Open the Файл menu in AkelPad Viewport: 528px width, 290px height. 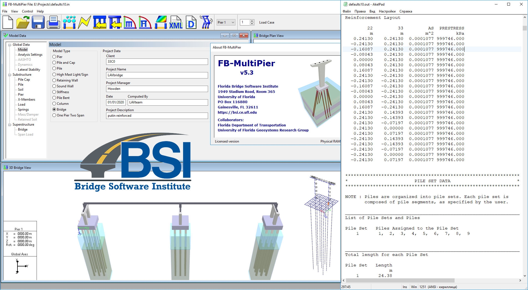(x=347, y=11)
